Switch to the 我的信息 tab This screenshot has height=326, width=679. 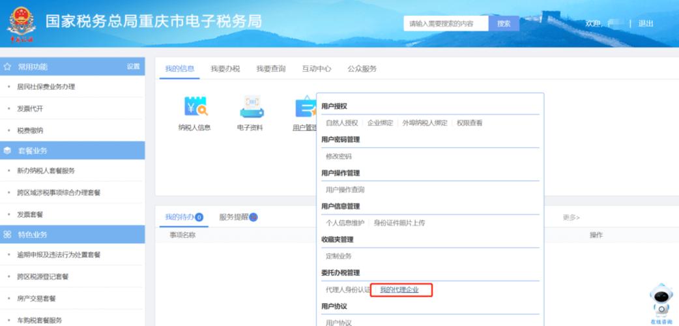pos(180,68)
